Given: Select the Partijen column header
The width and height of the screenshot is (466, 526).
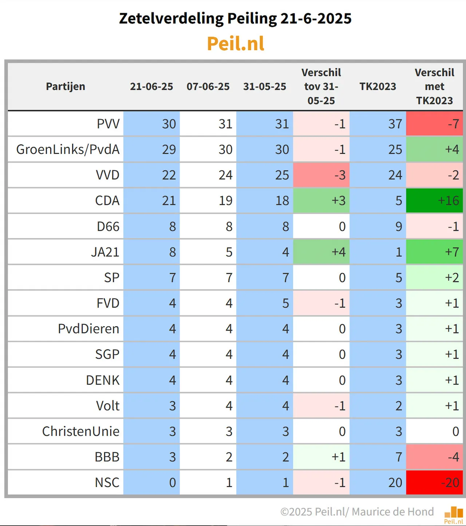Looking at the screenshot, I should [66, 87].
